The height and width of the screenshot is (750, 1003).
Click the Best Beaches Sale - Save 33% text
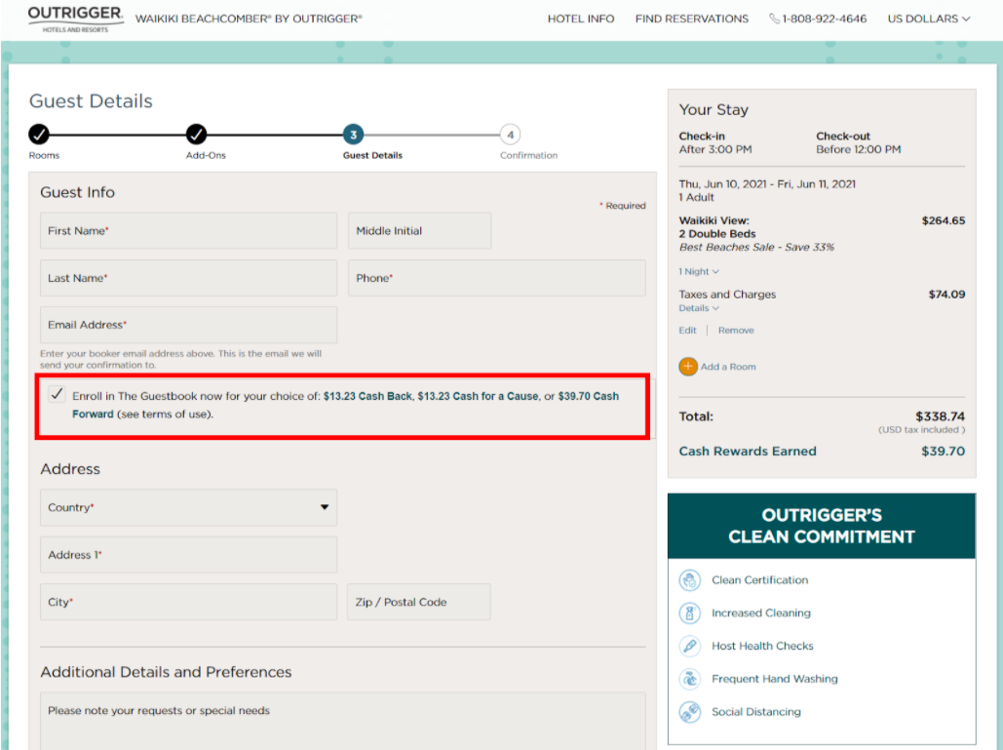pos(756,247)
